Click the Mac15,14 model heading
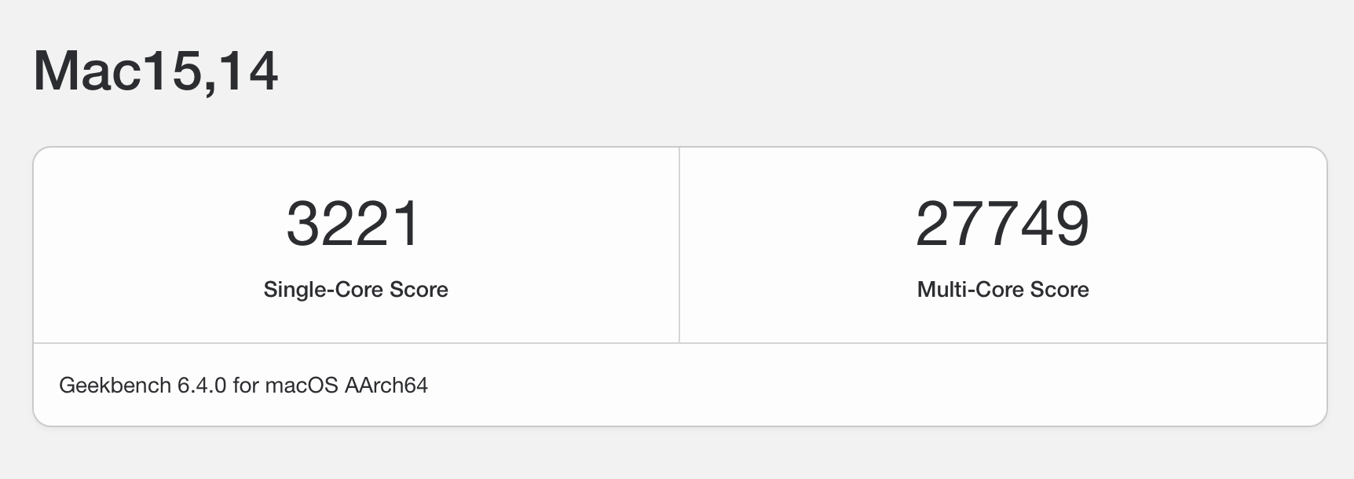Viewport: 1354px width, 479px height. (x=156, y=71)
